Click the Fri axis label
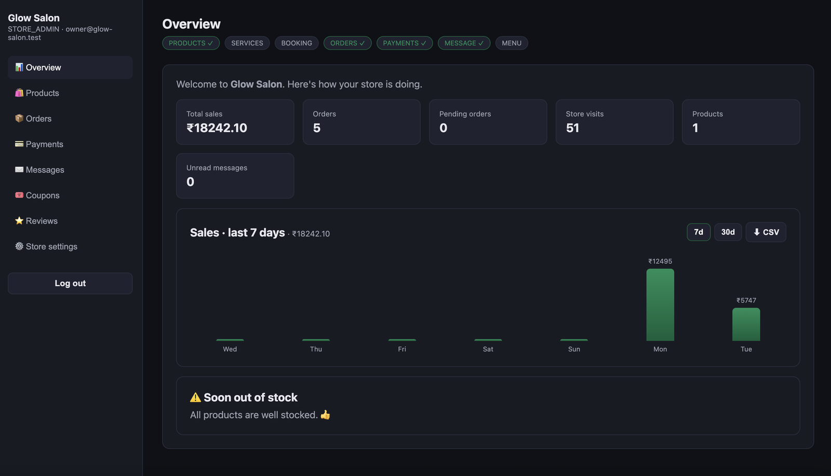831x476 pixels. [402, 349]
